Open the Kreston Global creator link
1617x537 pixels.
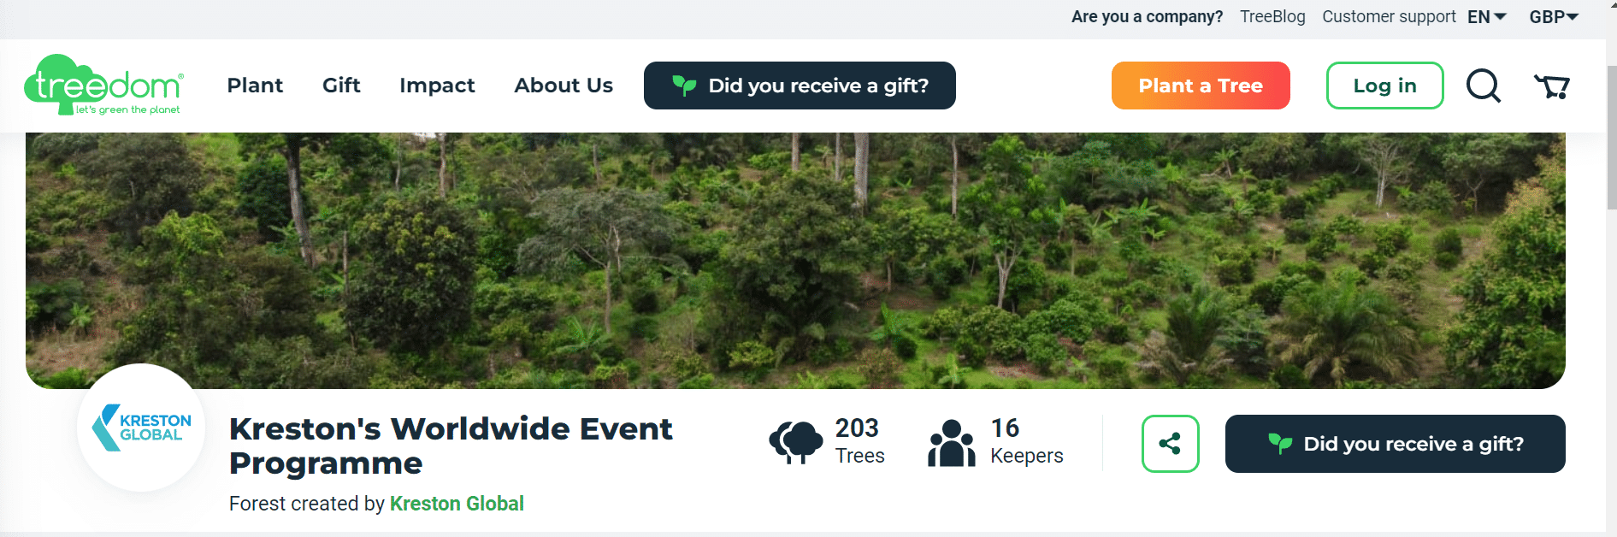(x=457, y=504)
